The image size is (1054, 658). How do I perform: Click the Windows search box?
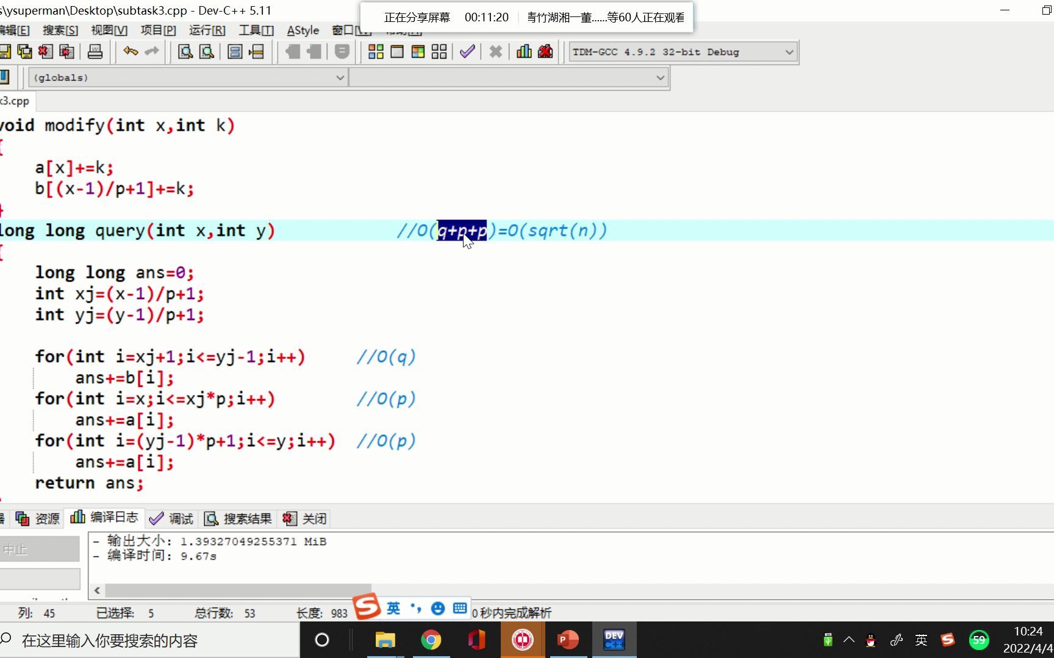(x=149, y=640)
